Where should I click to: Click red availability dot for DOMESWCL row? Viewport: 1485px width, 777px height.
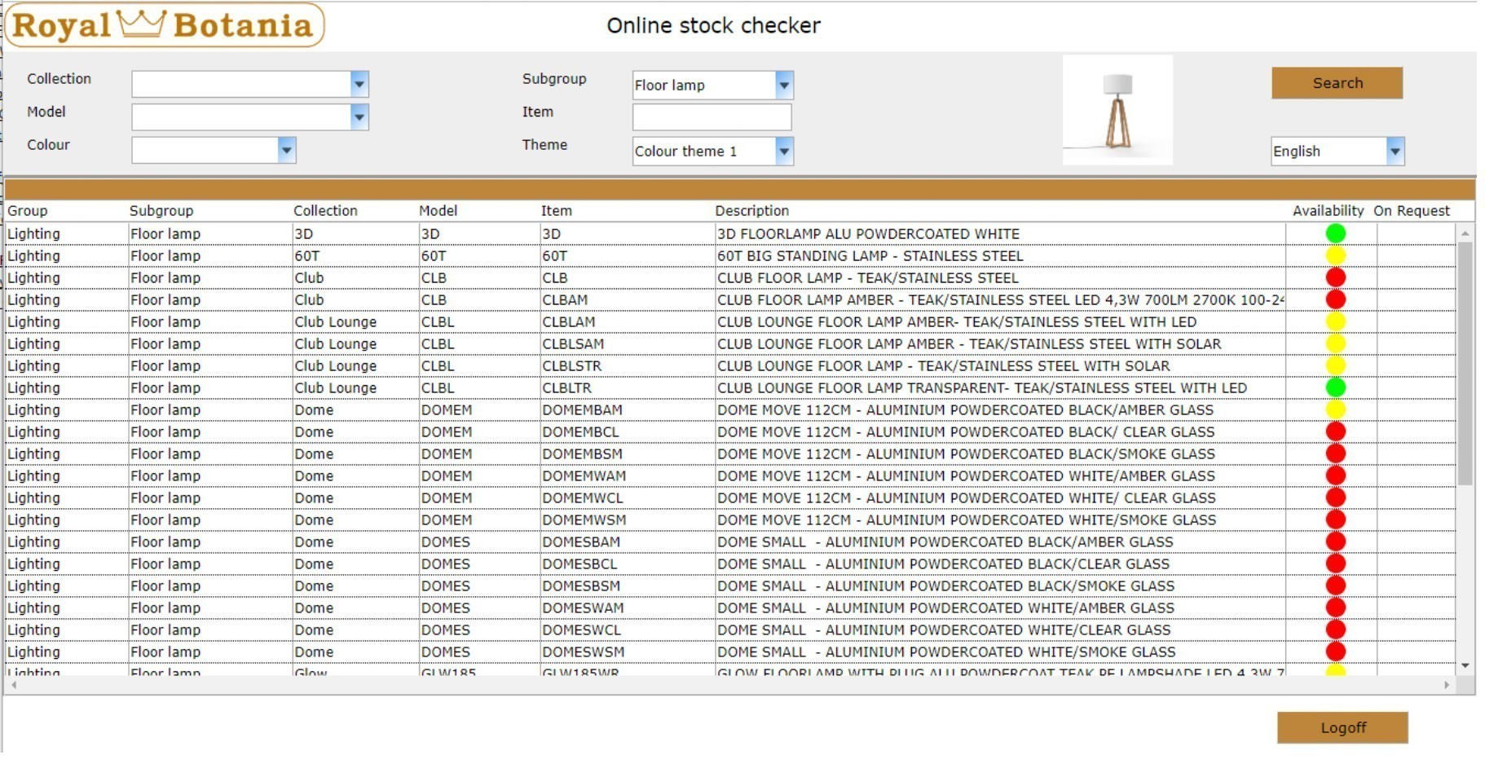point(1335,630)
